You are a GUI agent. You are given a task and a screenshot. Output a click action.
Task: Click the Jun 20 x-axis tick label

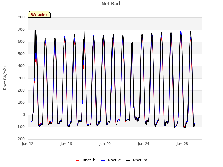(x=105, y=144)
